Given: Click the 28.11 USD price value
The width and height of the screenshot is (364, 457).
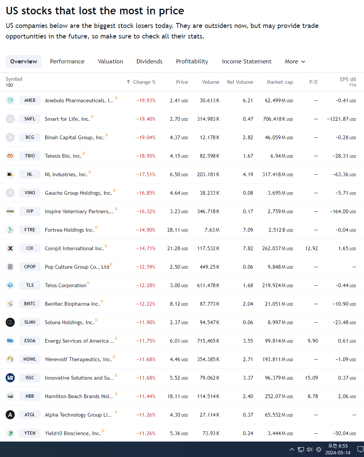Looking at the screenshot, I should (x=177, y=230).
